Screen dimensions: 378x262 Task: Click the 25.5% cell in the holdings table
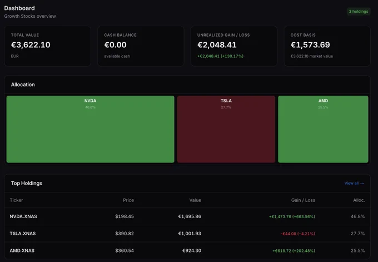(358, 250)
